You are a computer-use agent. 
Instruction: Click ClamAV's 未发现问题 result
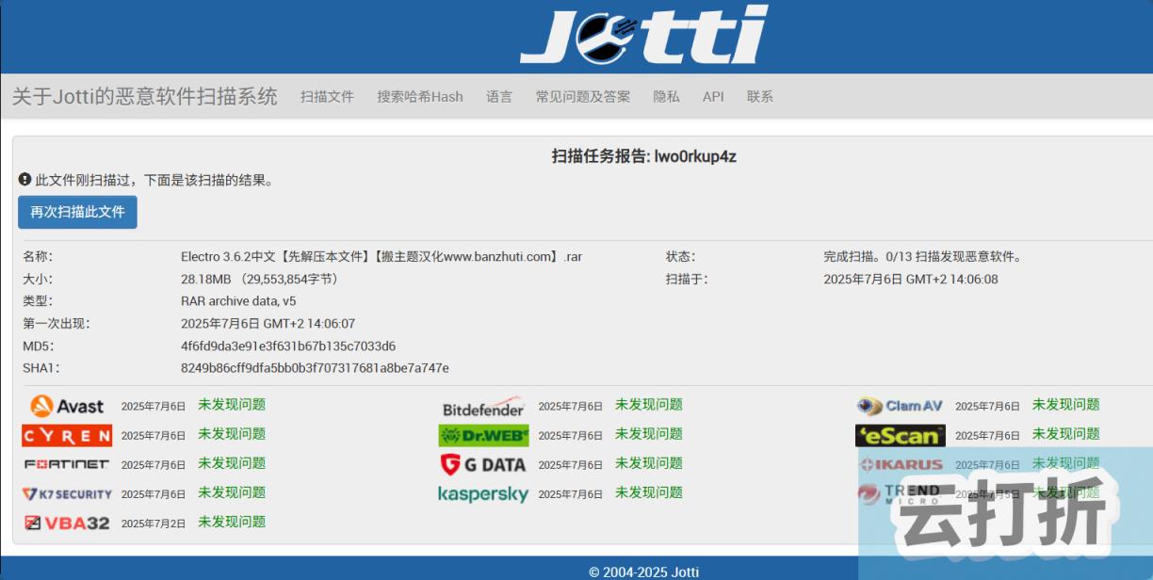[x=1065, y=405]
